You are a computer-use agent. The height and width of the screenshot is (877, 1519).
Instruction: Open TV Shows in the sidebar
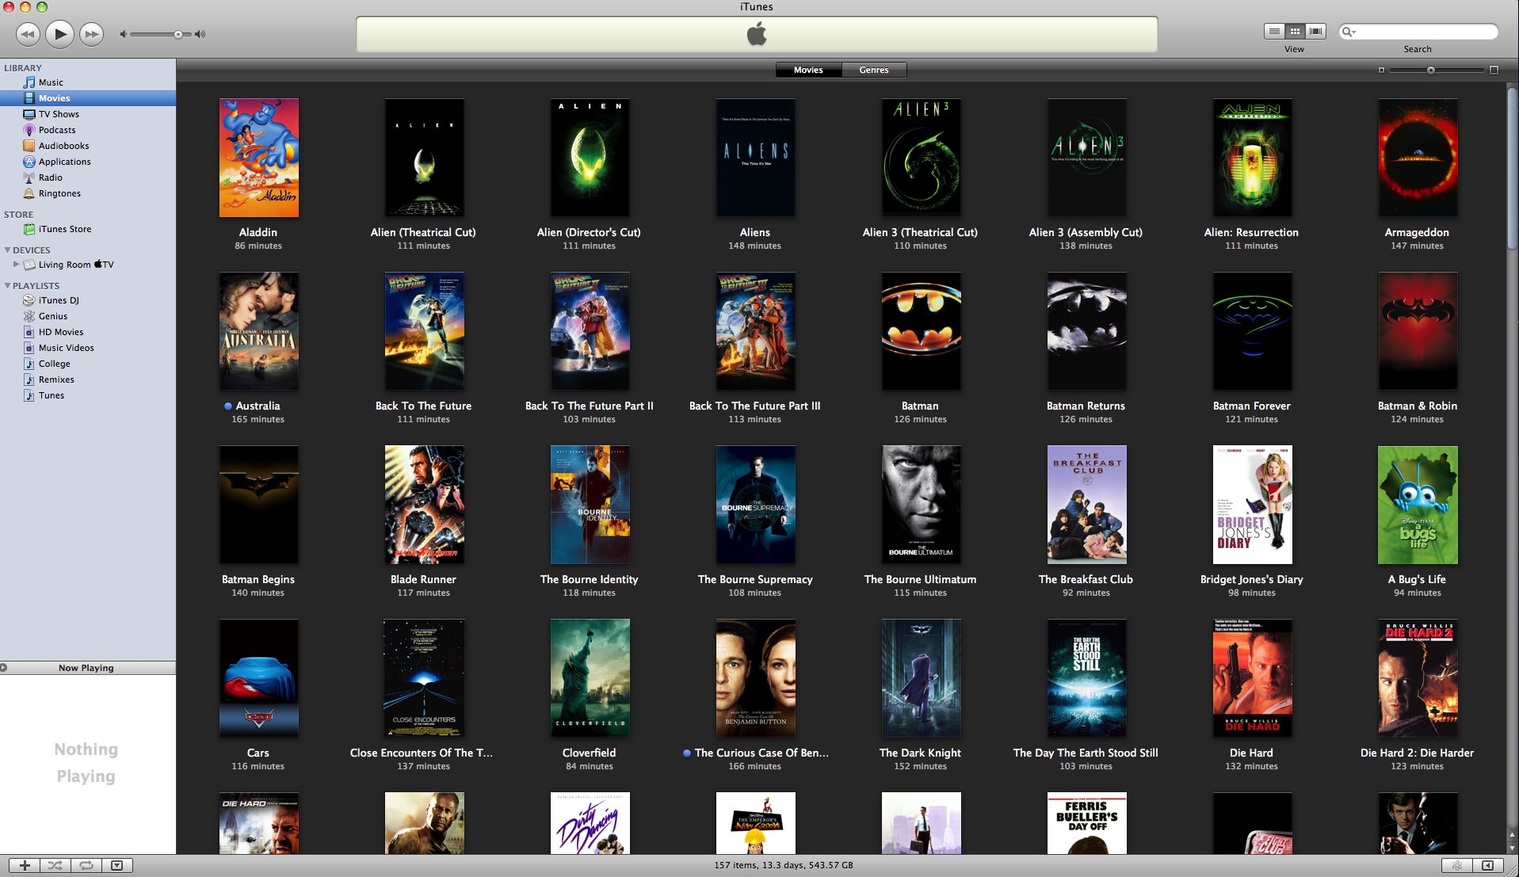click(88, 114)
